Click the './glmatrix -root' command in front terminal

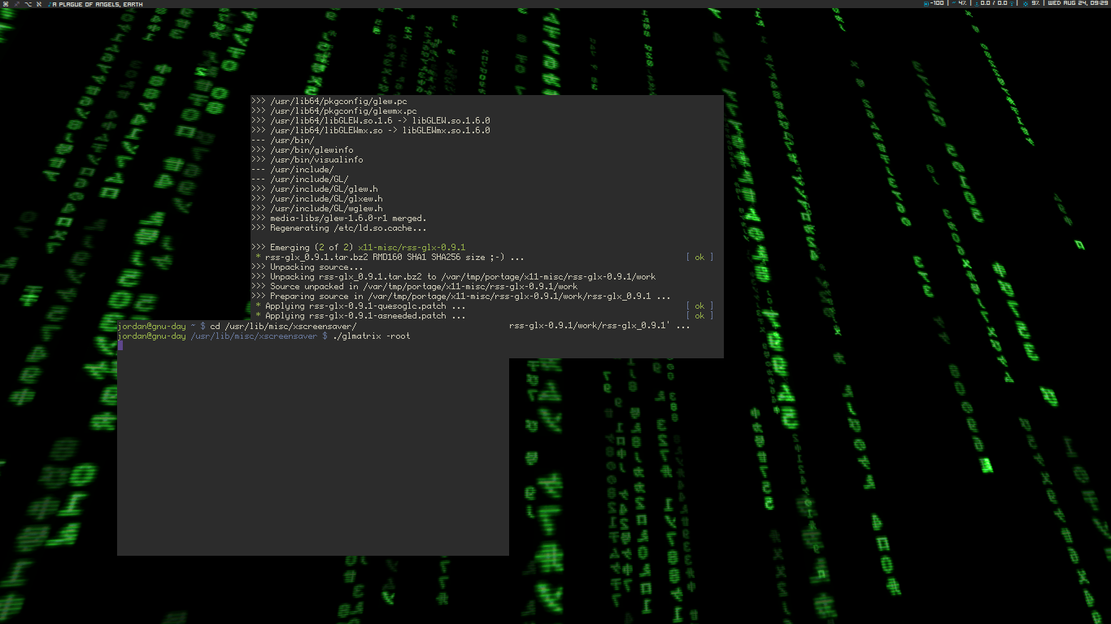tap(372, 336)
